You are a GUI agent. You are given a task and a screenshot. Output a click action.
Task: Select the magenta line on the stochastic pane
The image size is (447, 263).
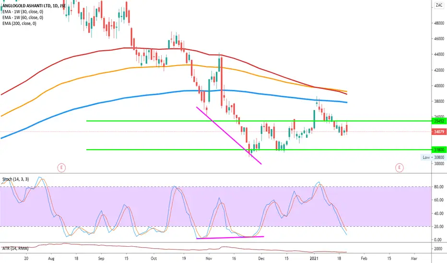click(x=230, y=237)
